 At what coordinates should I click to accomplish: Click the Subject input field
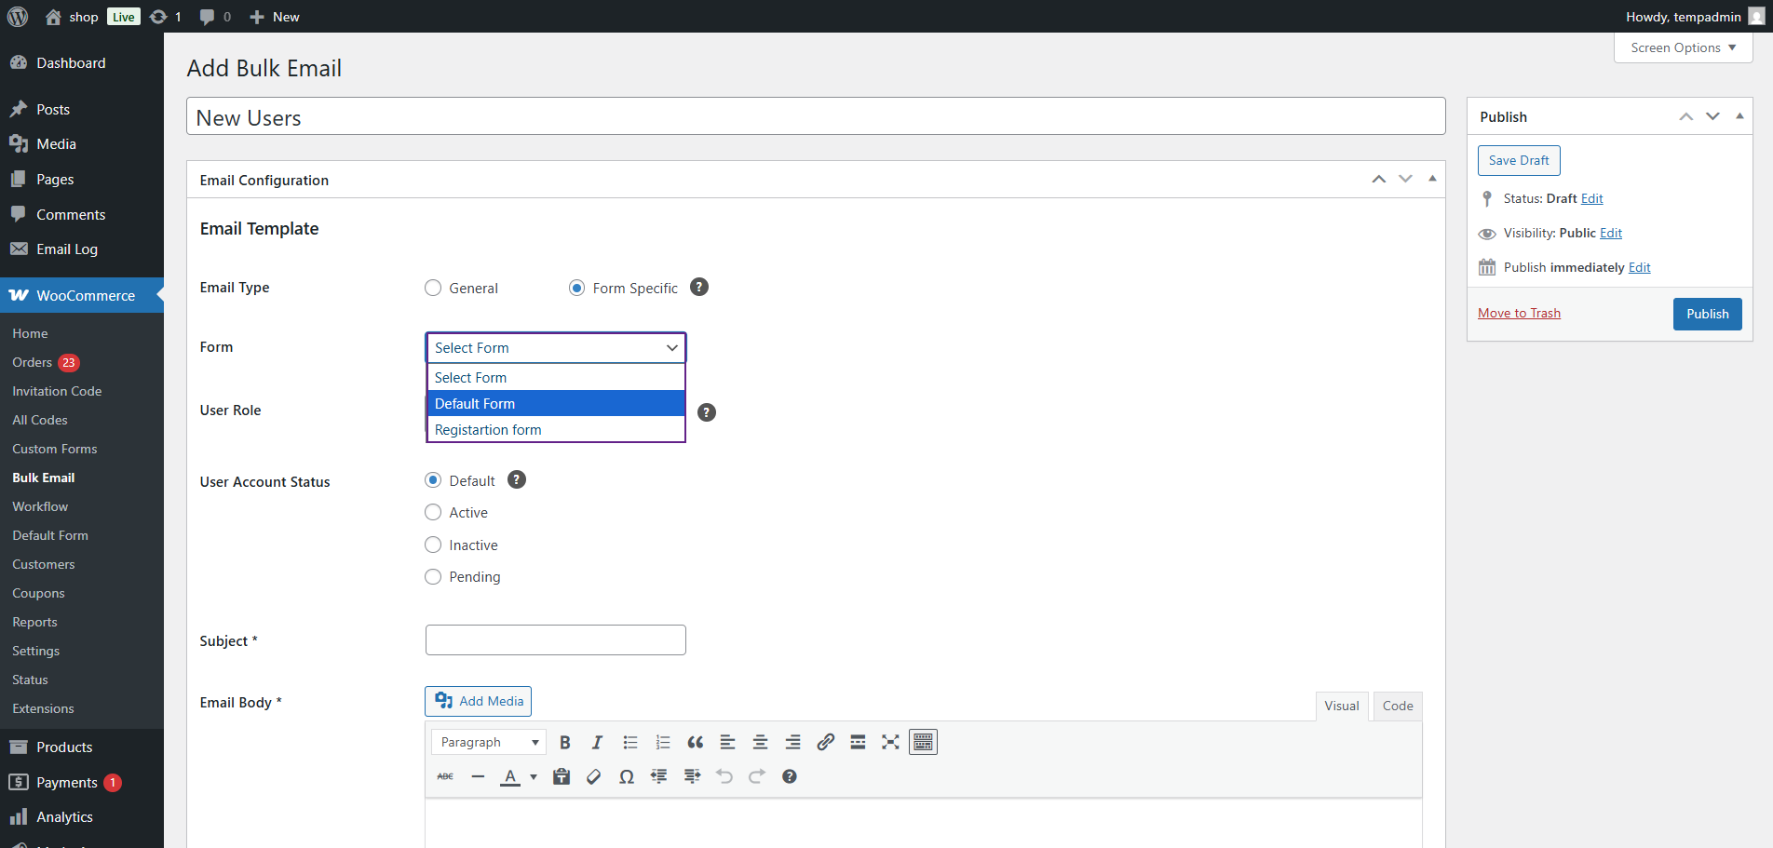pos(555,640)
